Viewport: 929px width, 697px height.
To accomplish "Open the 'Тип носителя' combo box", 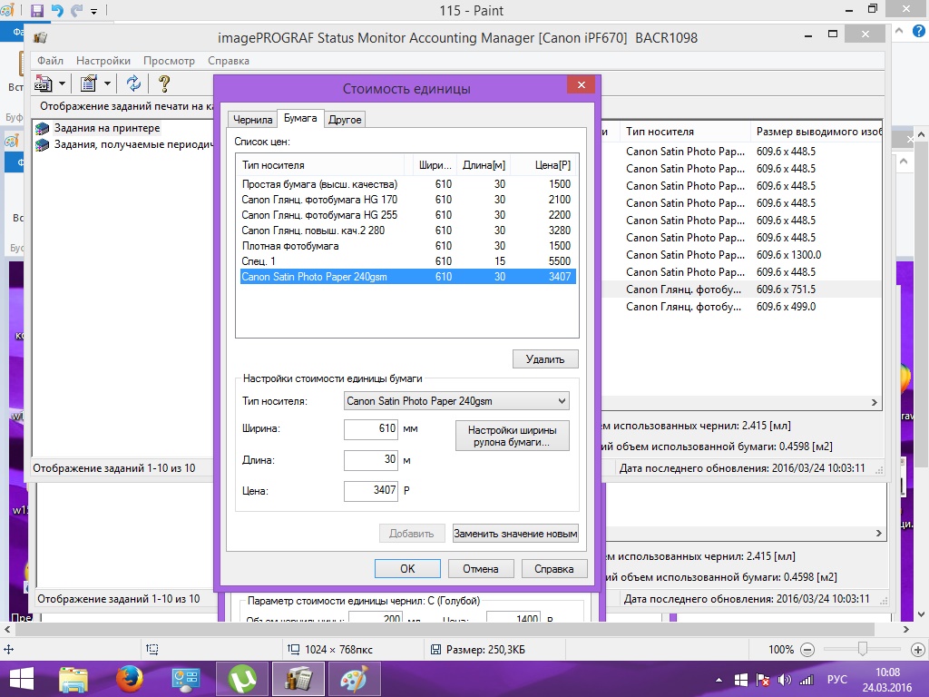I will click(x=456, y=401).
